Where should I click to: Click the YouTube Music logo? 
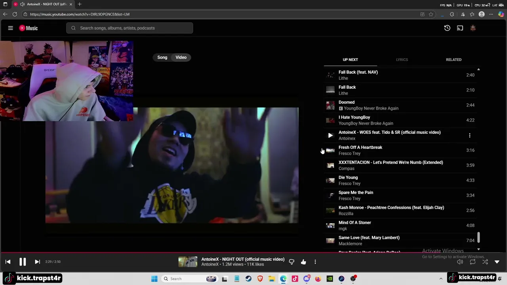pos(29,28)
